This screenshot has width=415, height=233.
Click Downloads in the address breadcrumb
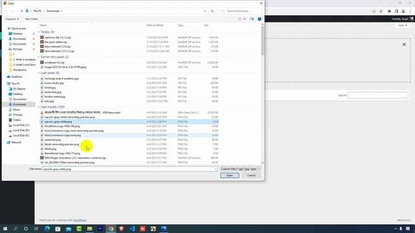53,11
